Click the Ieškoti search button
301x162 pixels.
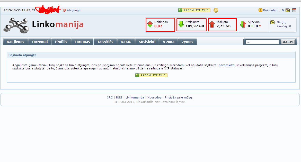[288, 42]
